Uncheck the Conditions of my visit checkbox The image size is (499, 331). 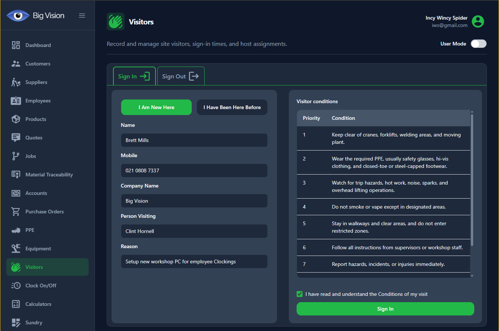click(x=300, y=294)
